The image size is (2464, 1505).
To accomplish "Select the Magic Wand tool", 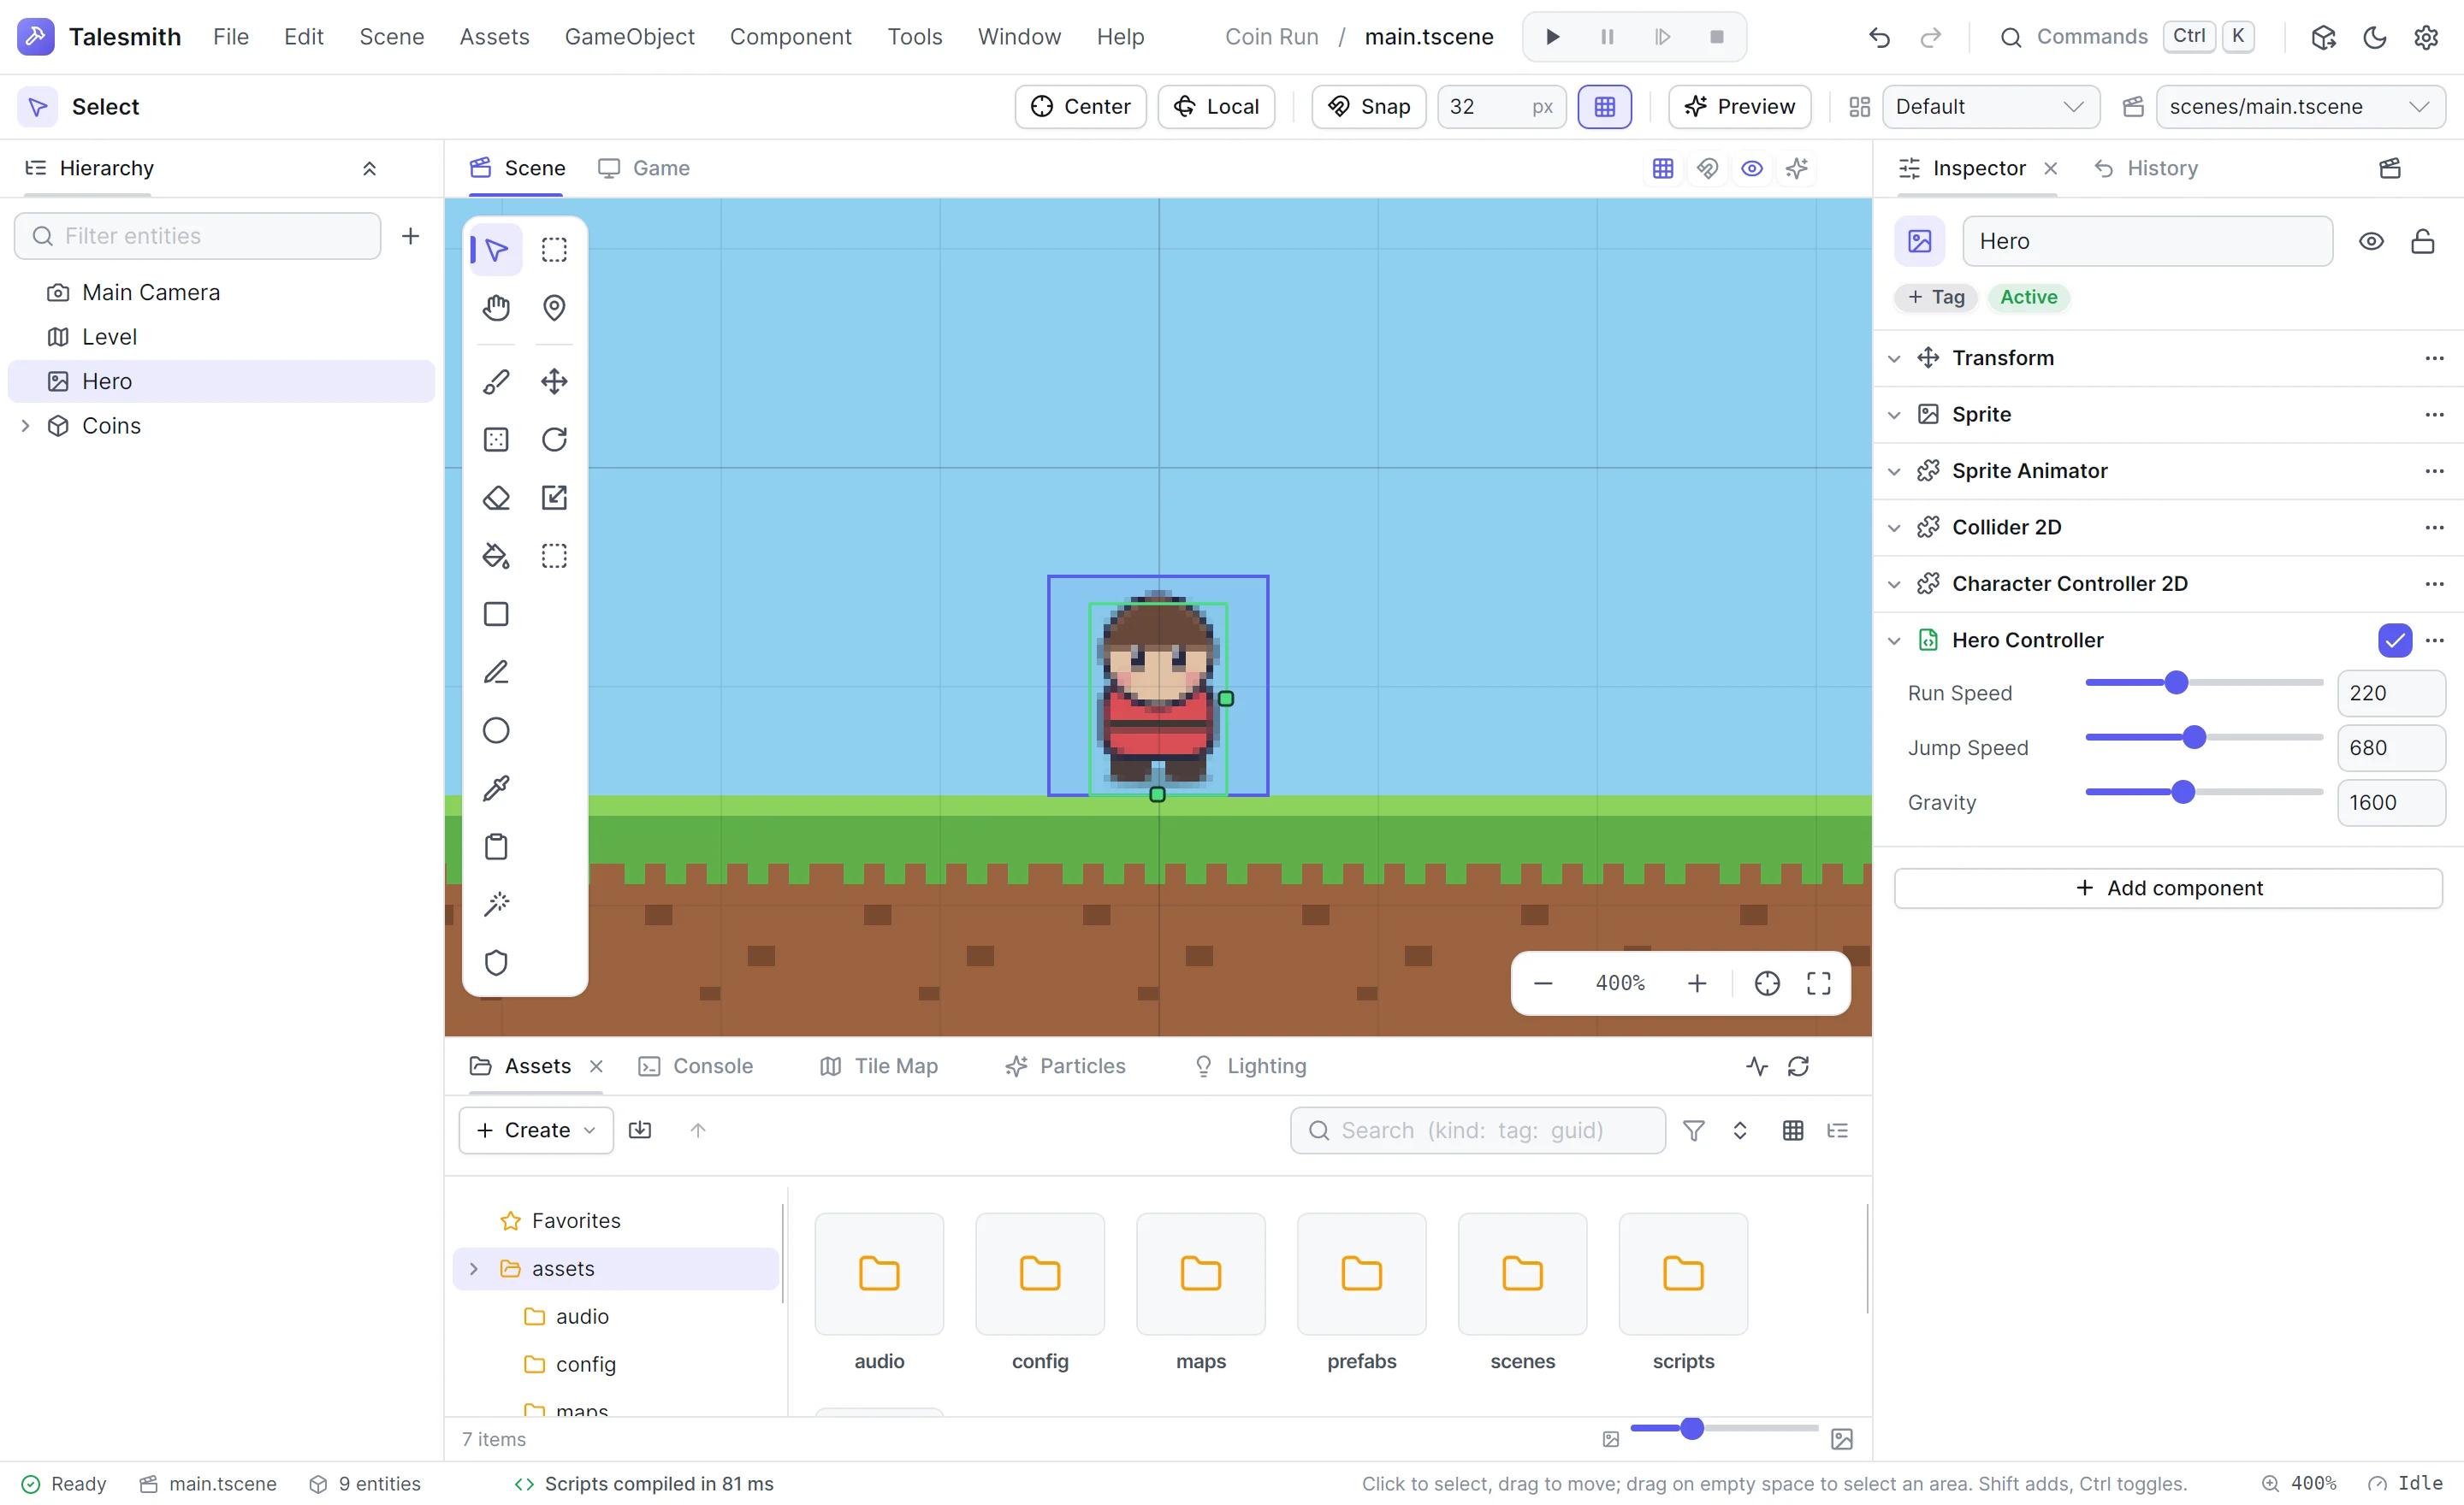I will pyautogui.click(x=496, y=905).
